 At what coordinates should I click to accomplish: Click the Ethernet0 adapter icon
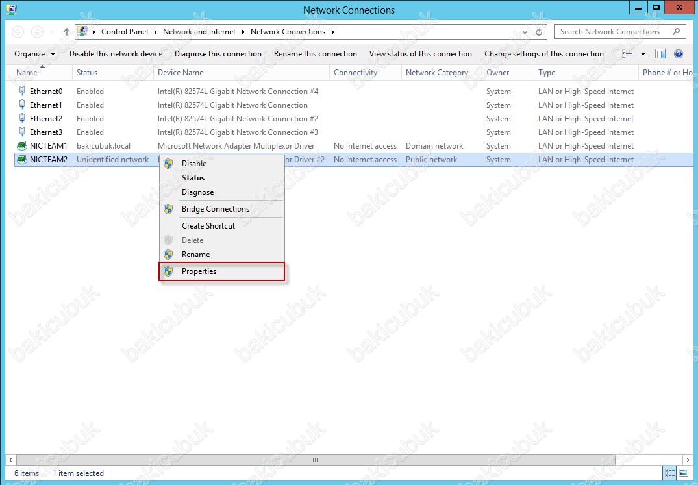[x=22, y=92]
